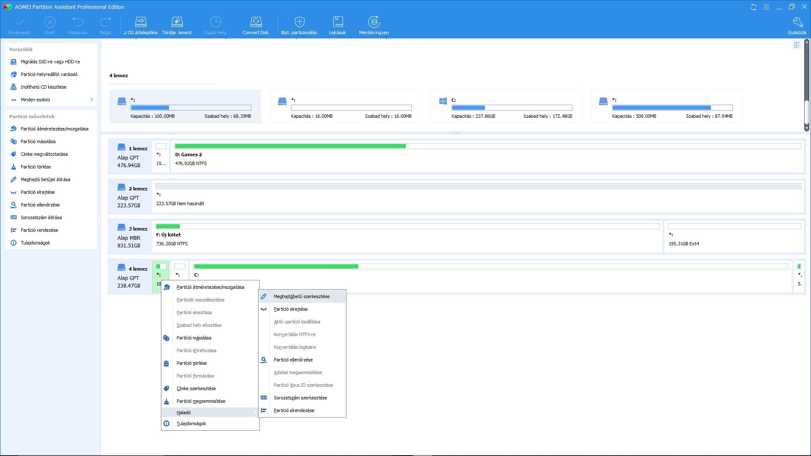
Task: Click the scrollbar down arrow of partition list
Action: point(806,128)
